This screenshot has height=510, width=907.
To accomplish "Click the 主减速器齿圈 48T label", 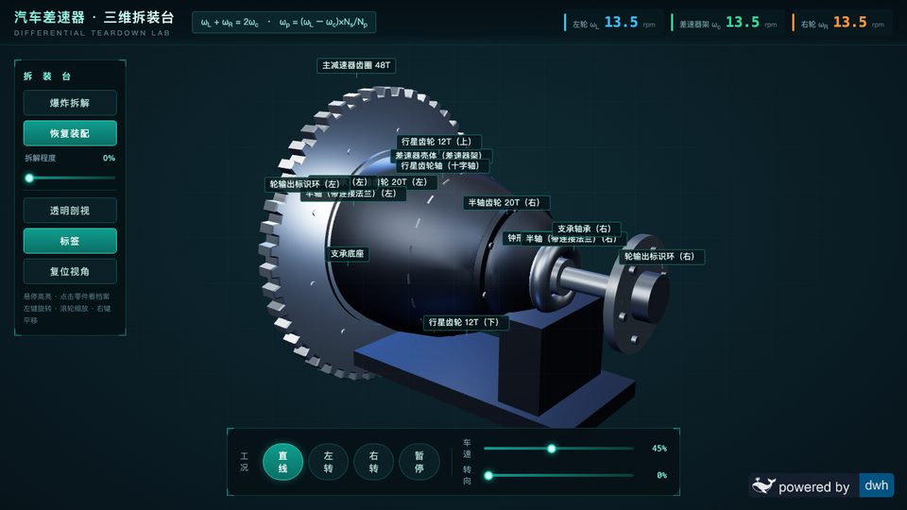I will [356, 65].
